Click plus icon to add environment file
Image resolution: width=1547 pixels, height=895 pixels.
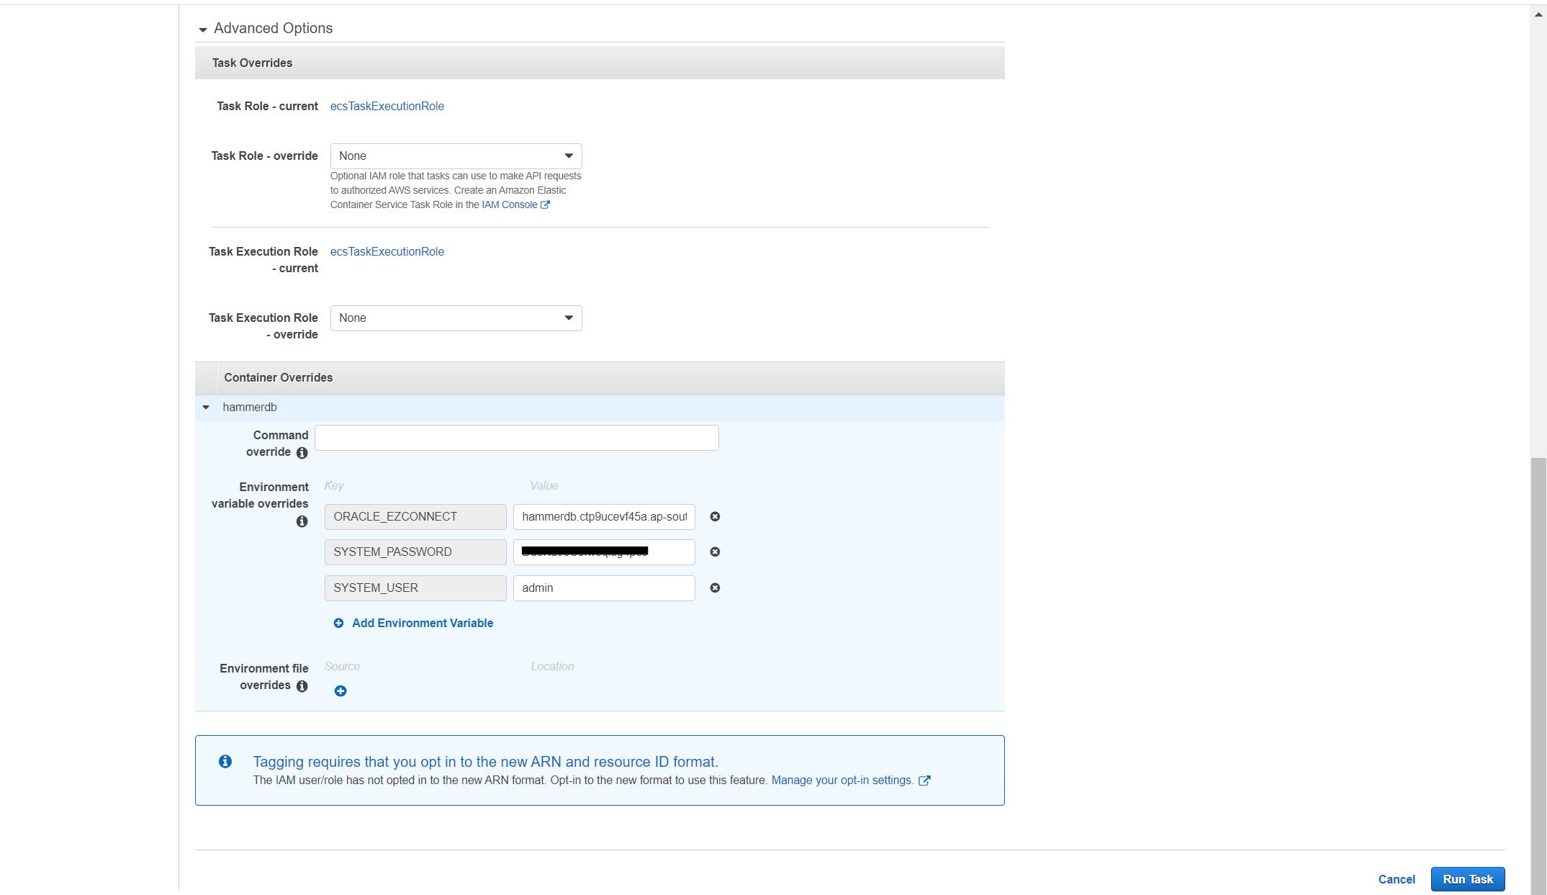[340, 691]
